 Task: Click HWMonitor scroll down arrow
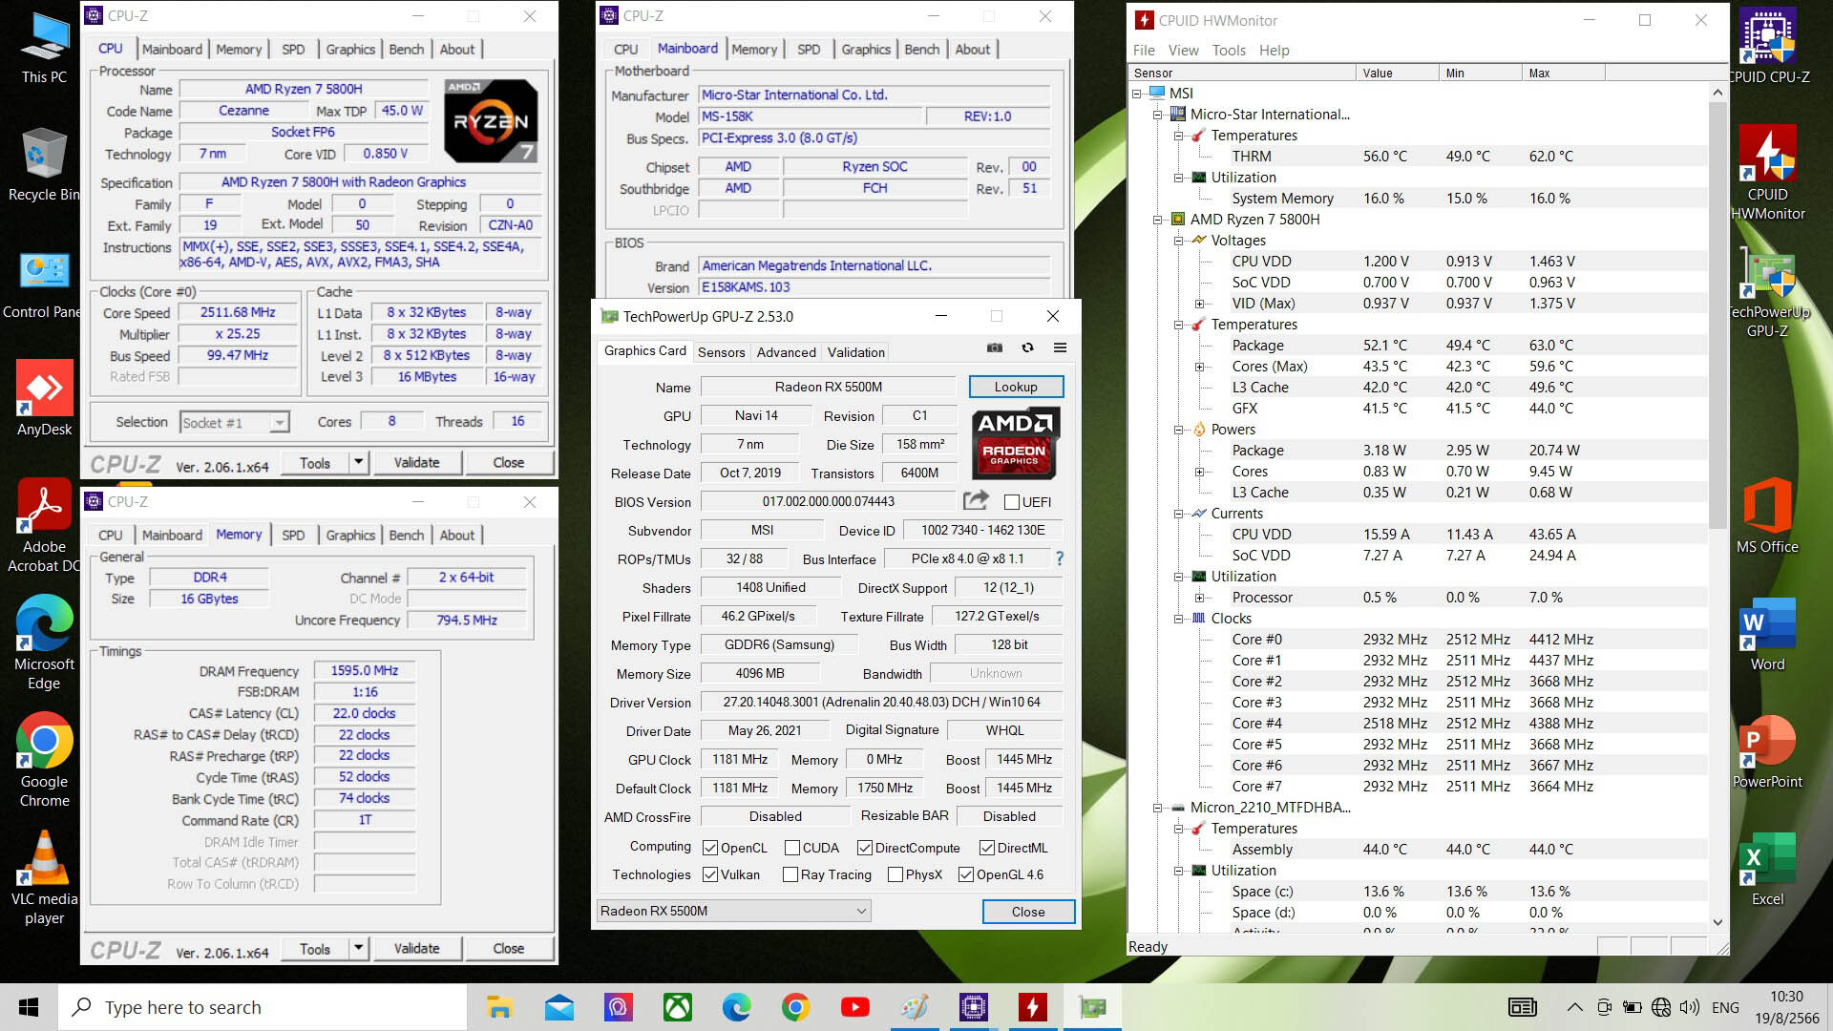click(1717, 922)
